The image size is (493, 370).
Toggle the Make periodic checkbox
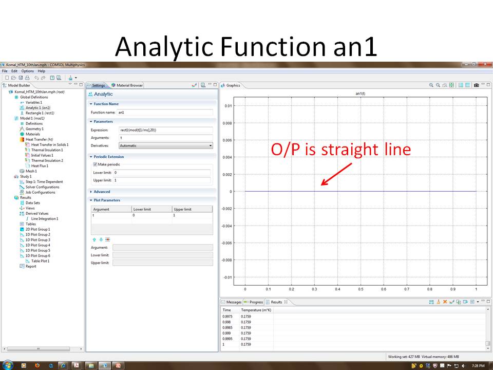(95, 164)
